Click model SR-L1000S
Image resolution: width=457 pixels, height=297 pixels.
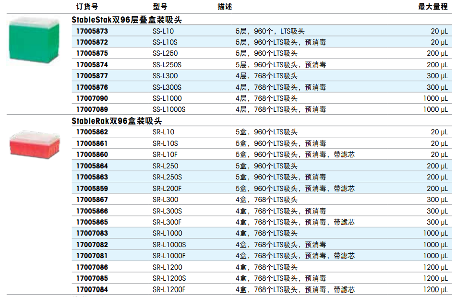click(169, 245)
